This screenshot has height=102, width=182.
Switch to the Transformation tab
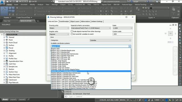pyautogui.click(x=64, y=22)
